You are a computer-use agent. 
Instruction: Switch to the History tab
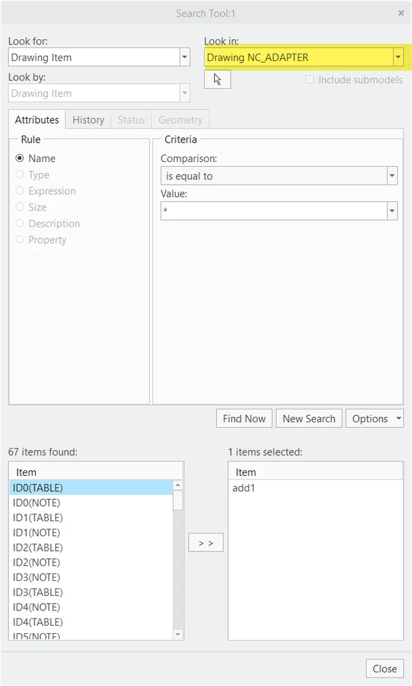click(x=89, y=120)
